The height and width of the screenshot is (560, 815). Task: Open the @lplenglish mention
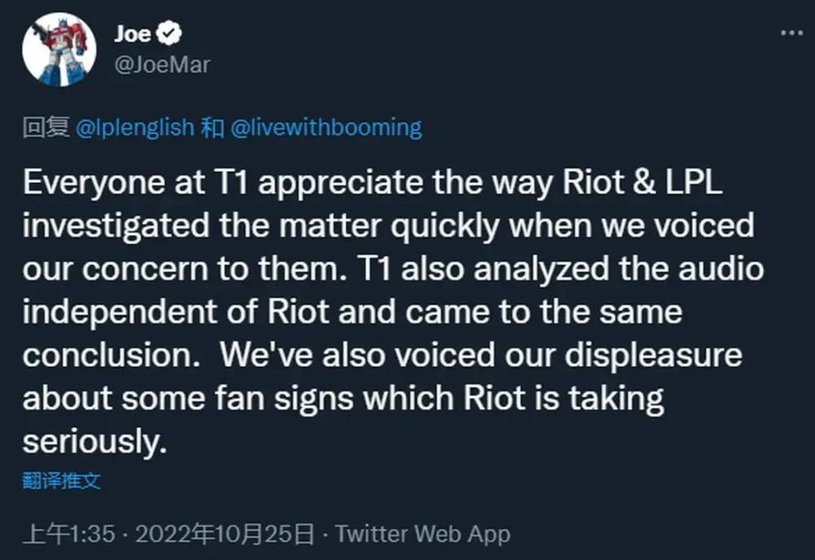pyautogui.click(x=134, y=128)
